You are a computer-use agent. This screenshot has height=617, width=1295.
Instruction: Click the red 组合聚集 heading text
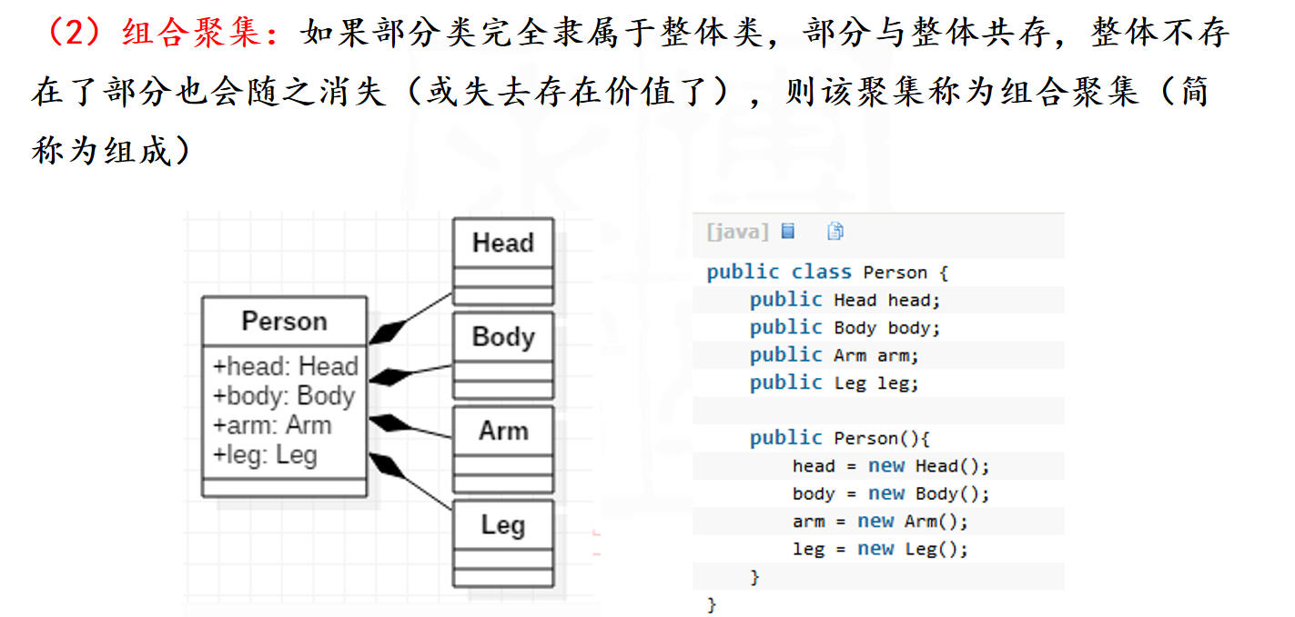click(x=195, y=34)
